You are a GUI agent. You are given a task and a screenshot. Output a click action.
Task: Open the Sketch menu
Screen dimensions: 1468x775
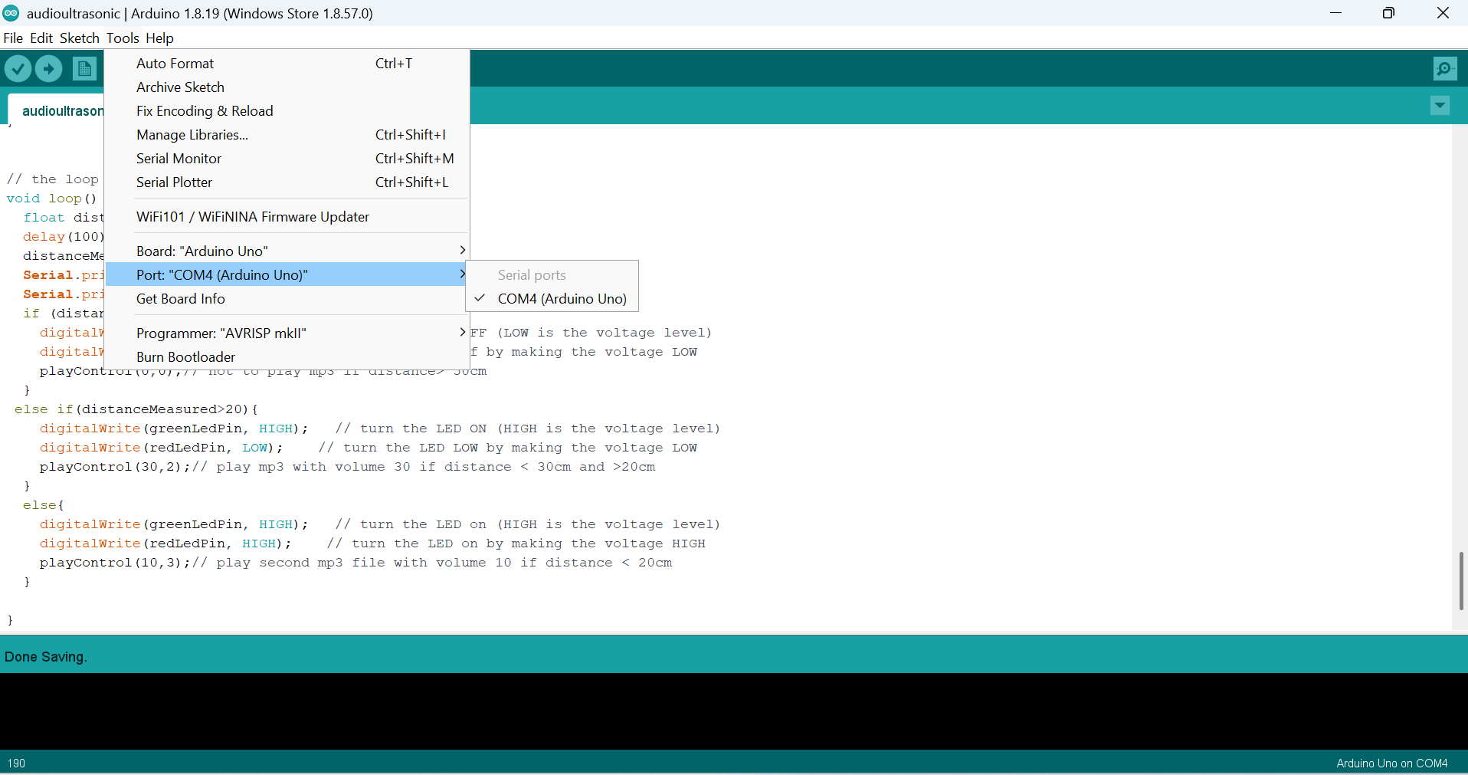(79, 38)
